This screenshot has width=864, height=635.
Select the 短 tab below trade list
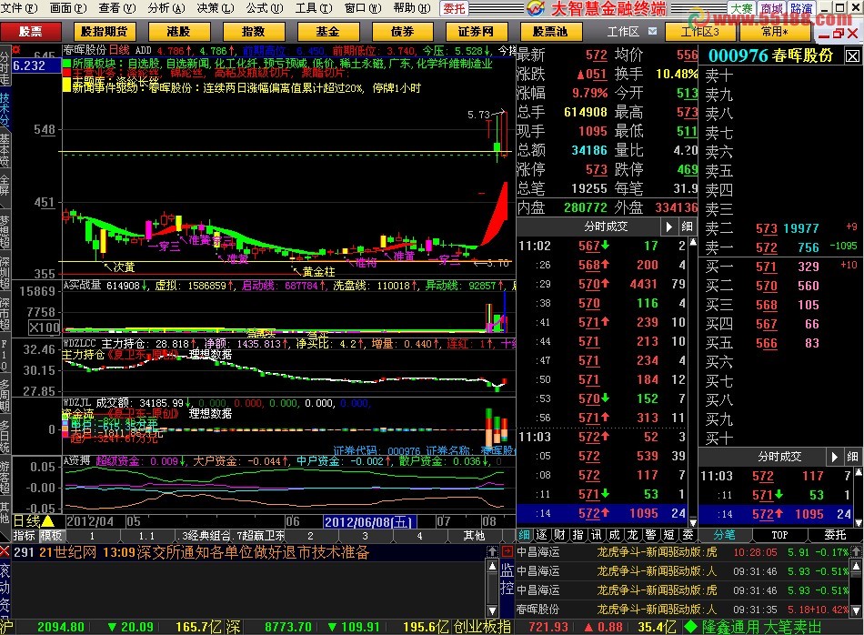[669, 535]
